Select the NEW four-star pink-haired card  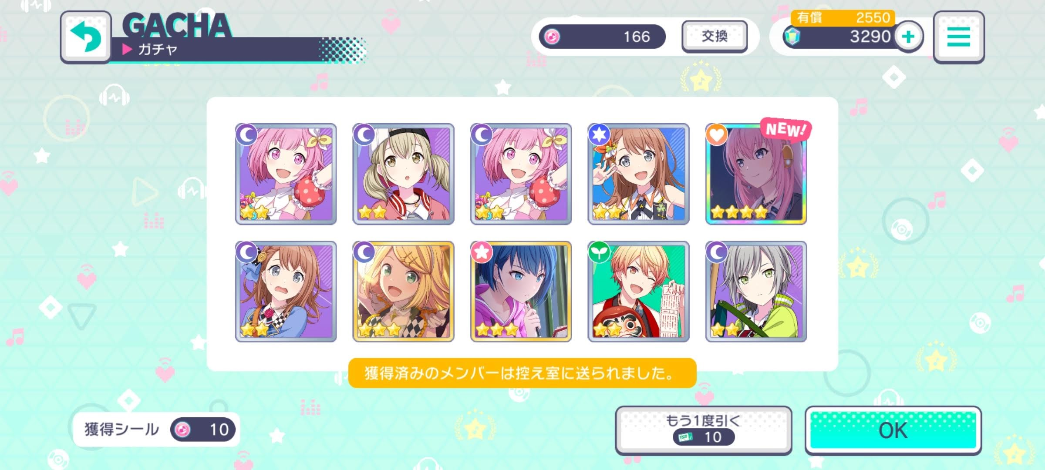tap(756, 174)
